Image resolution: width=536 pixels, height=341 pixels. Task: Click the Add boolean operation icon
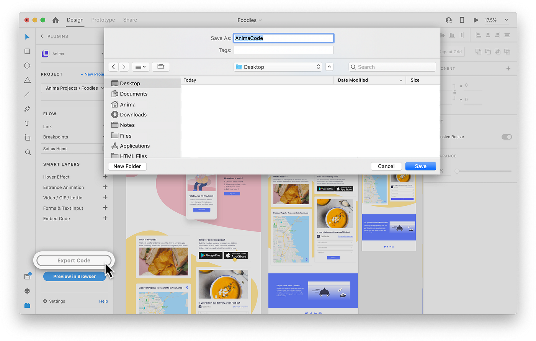(x=478, y=51)
